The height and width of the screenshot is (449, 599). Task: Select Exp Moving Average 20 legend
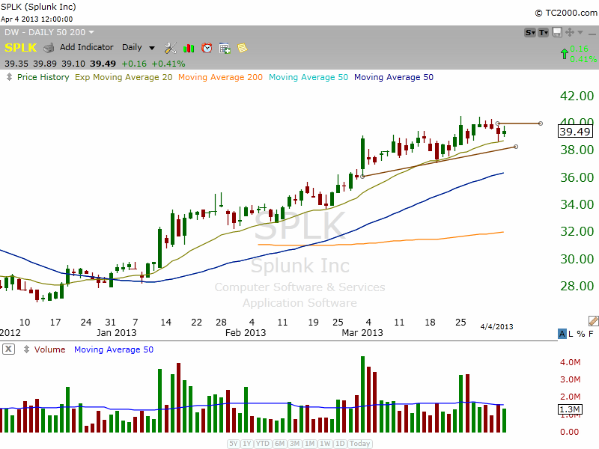(124, 77)
